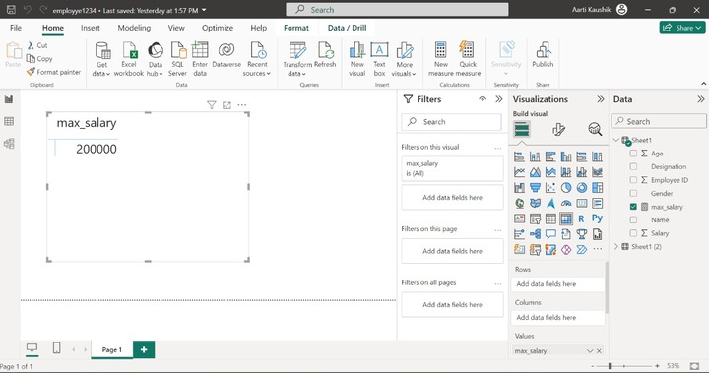
Task: Select the decomposition tree visual
Action: coord(535,234)
